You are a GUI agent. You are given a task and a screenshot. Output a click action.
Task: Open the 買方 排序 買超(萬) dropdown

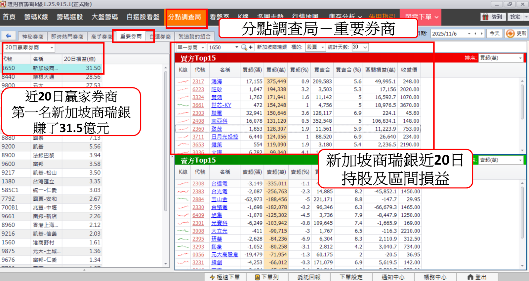tap(520, 58)
